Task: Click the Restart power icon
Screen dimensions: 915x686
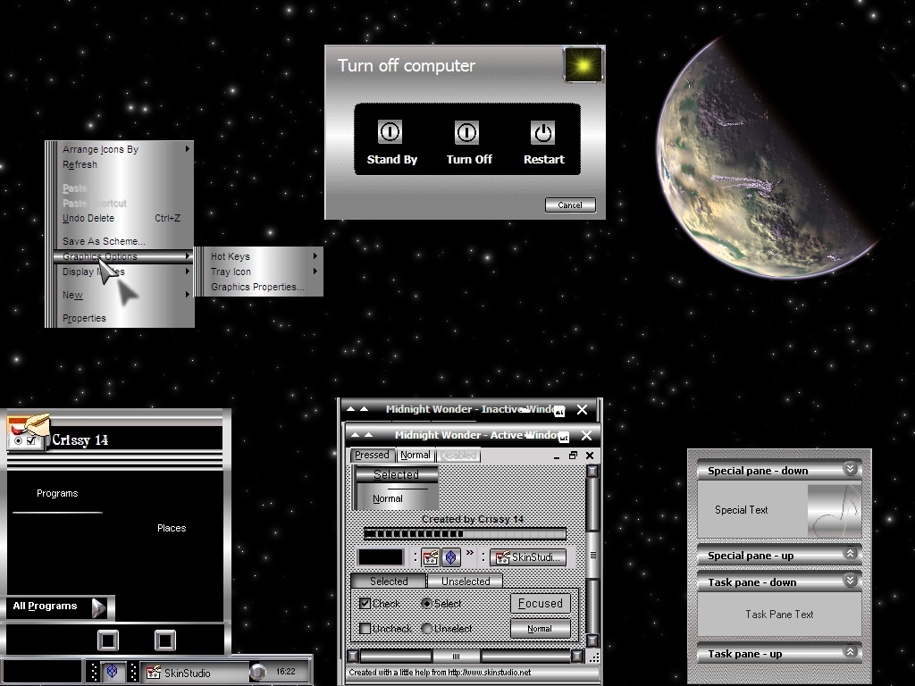Action: [x=542, y=132]
